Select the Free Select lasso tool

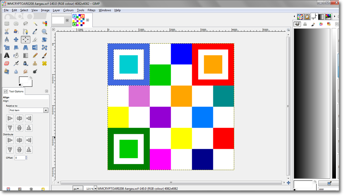tap(25, 24)
